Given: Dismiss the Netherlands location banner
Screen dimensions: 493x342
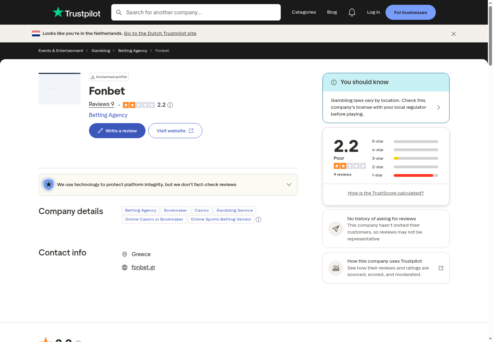Looking at the screenshot, I should click(454, 34).
